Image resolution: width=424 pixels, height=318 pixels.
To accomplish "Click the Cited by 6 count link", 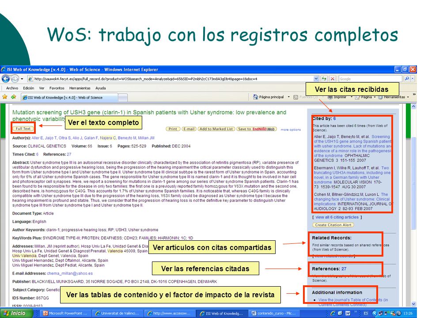I will click(x=334, y=118).
